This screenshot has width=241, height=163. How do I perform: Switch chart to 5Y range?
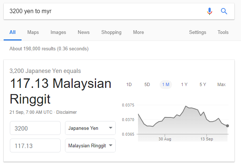203,85
